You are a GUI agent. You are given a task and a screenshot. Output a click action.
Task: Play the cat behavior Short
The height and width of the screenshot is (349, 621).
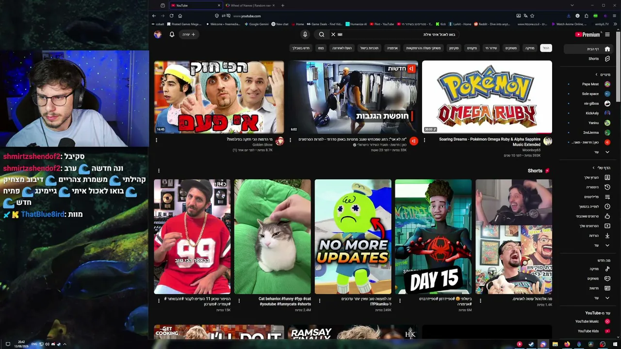(x=273, y=237)
